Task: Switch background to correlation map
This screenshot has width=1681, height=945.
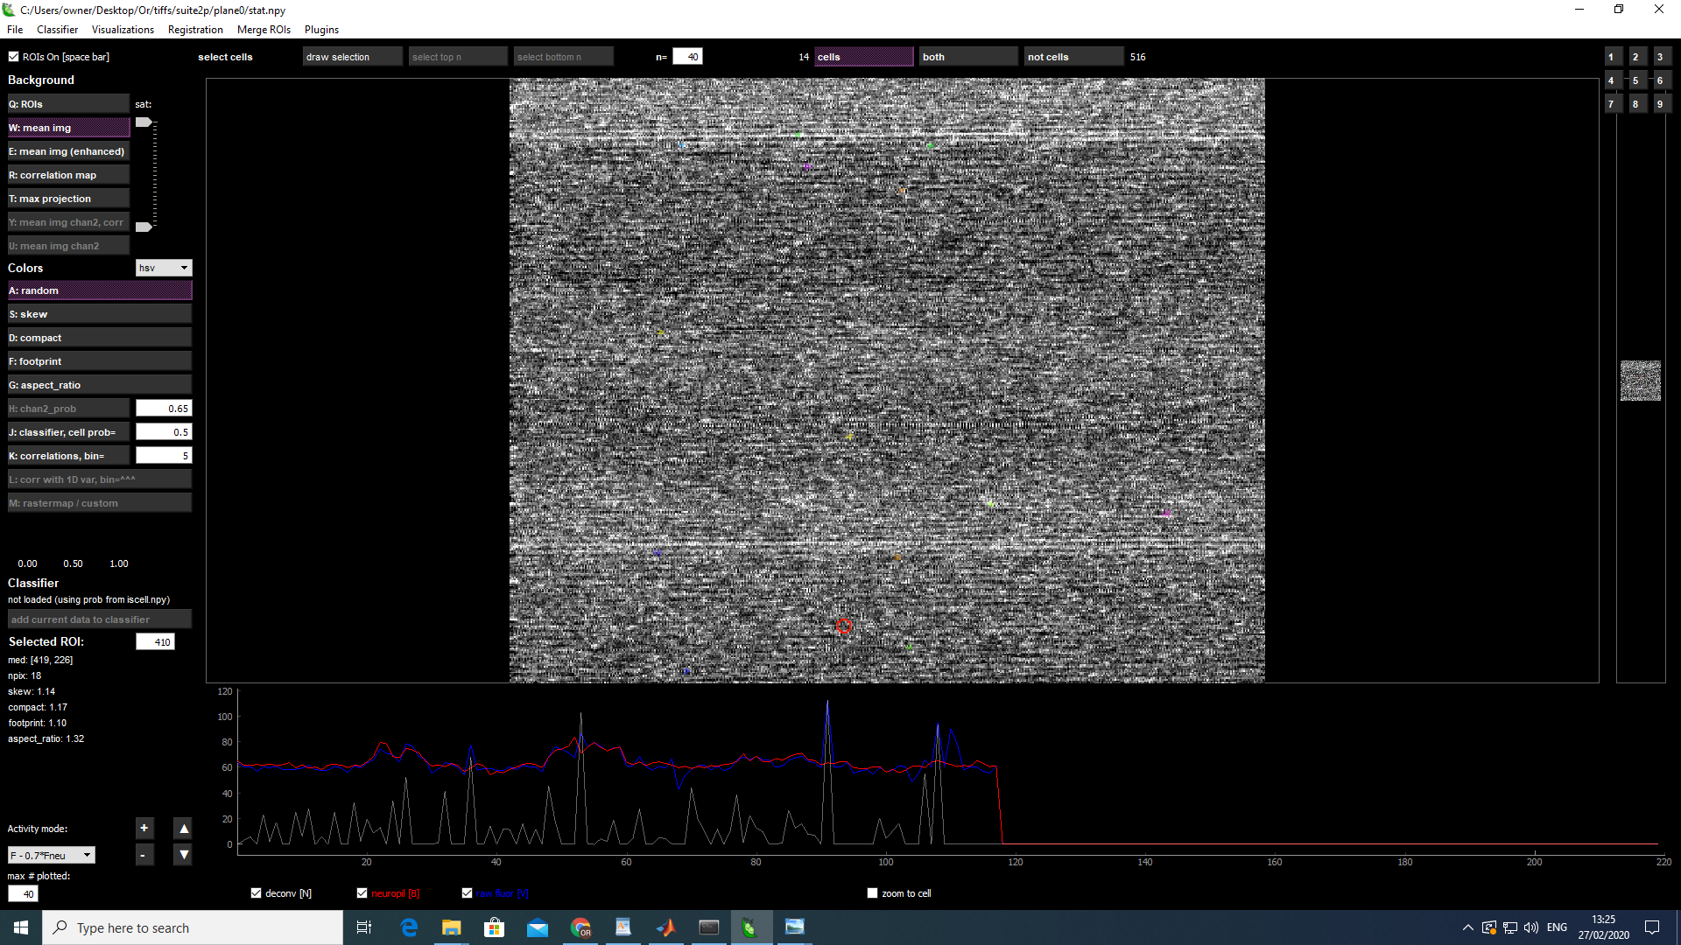Action: tap(68, 175)
